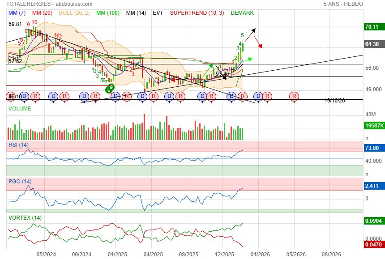Image resolution: width=385 pixels, height=259 pixels.
Task: Click the 64.38 current price tag
Action: tap(372, 44)
